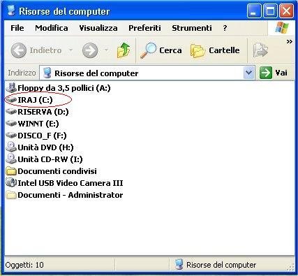Open the Modifica menu
The height and width of the screenshot is (276, 298).
(52, 28)
